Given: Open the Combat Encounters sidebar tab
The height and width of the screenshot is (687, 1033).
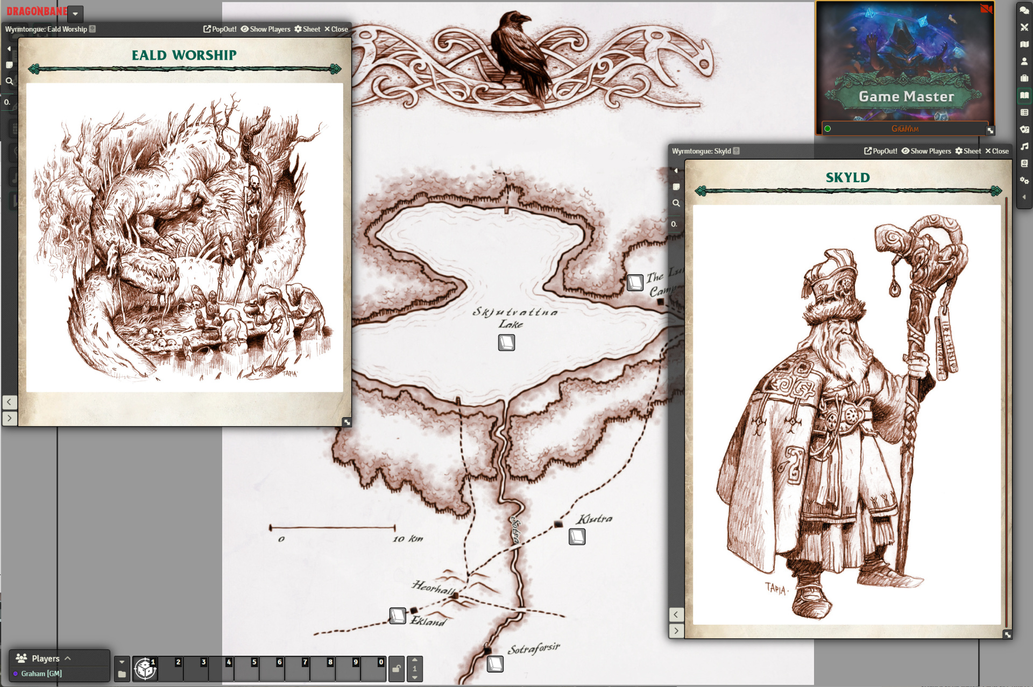Looking at the screenshot, I should pos(1024,27).
